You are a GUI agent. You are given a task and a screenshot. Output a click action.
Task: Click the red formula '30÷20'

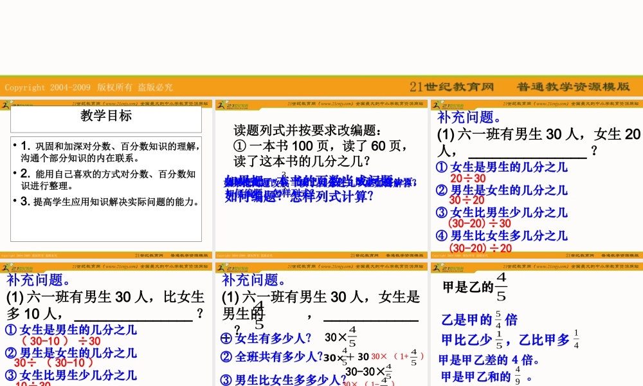(467, 200)
